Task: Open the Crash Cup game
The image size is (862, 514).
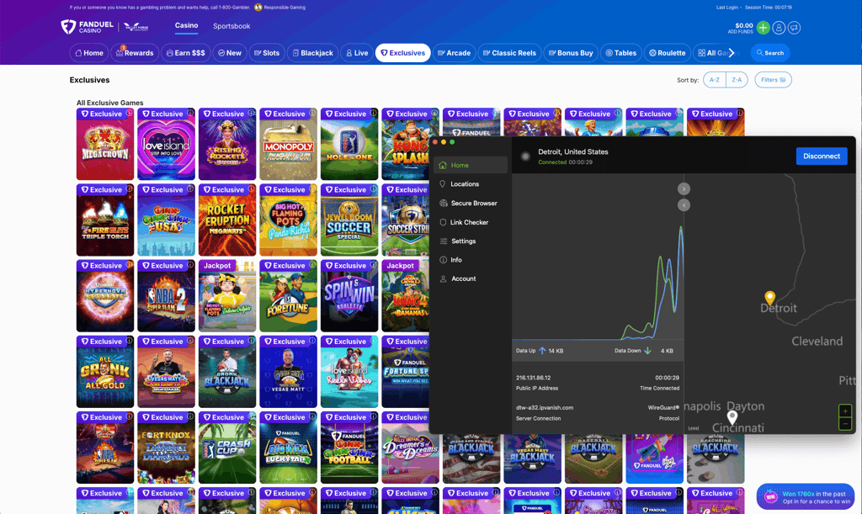Action: point(227,447)
